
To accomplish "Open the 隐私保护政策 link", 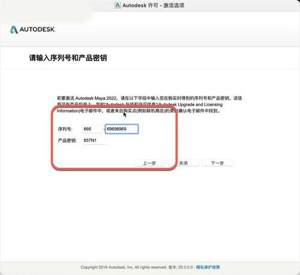I will [208, 267].
